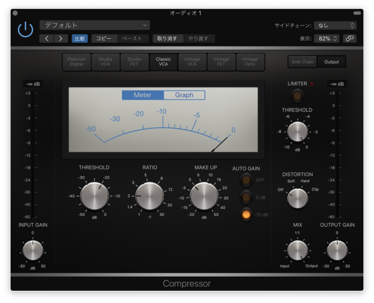The image size is (374, 303).
Task: Click the input level -∞ dB readout
Action: (33, 84)
